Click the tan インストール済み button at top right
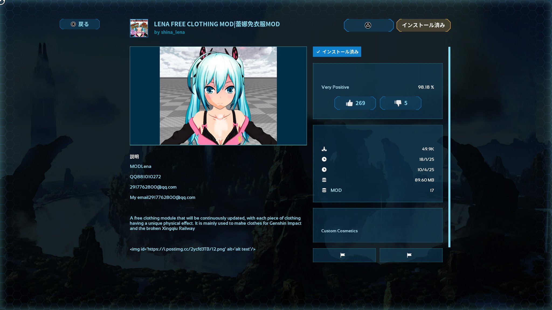 [423, 25]
